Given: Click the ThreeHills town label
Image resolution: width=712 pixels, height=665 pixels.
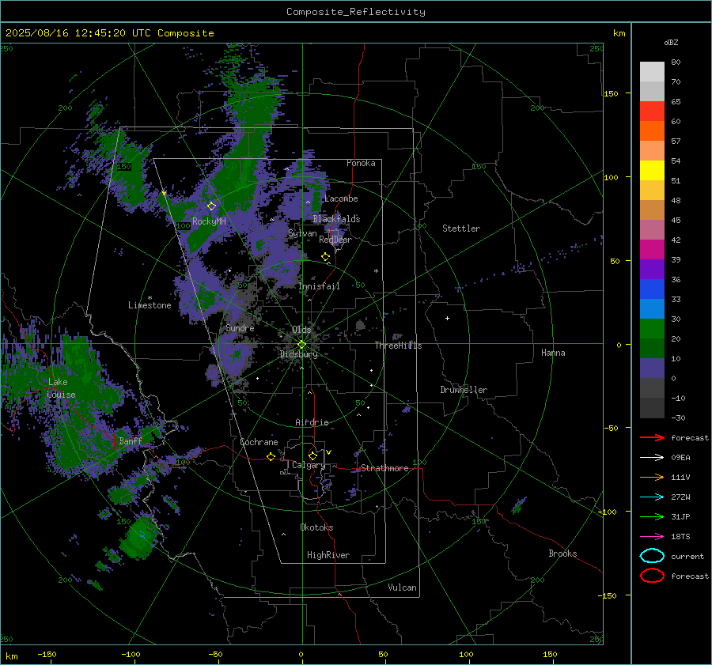Looking at the screenshot, I should [398, 346].
